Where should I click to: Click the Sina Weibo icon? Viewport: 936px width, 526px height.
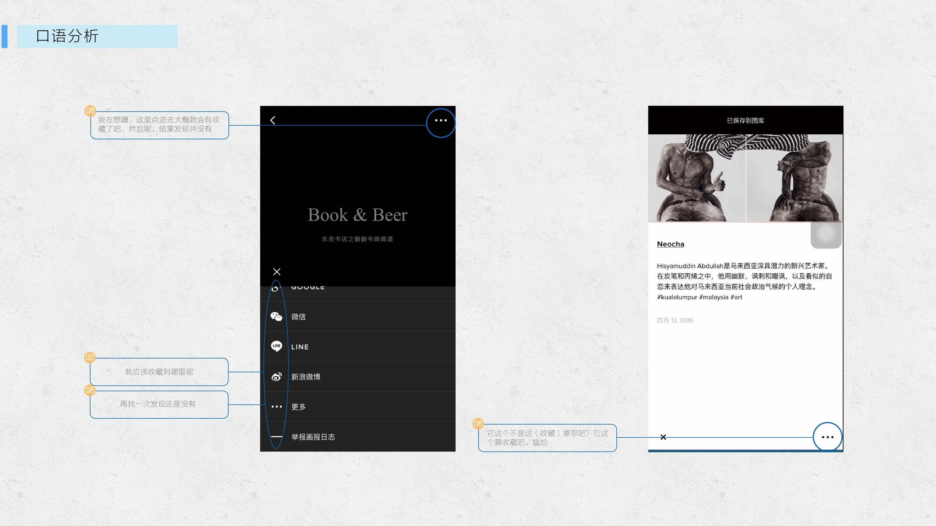[x=276, y=377]
